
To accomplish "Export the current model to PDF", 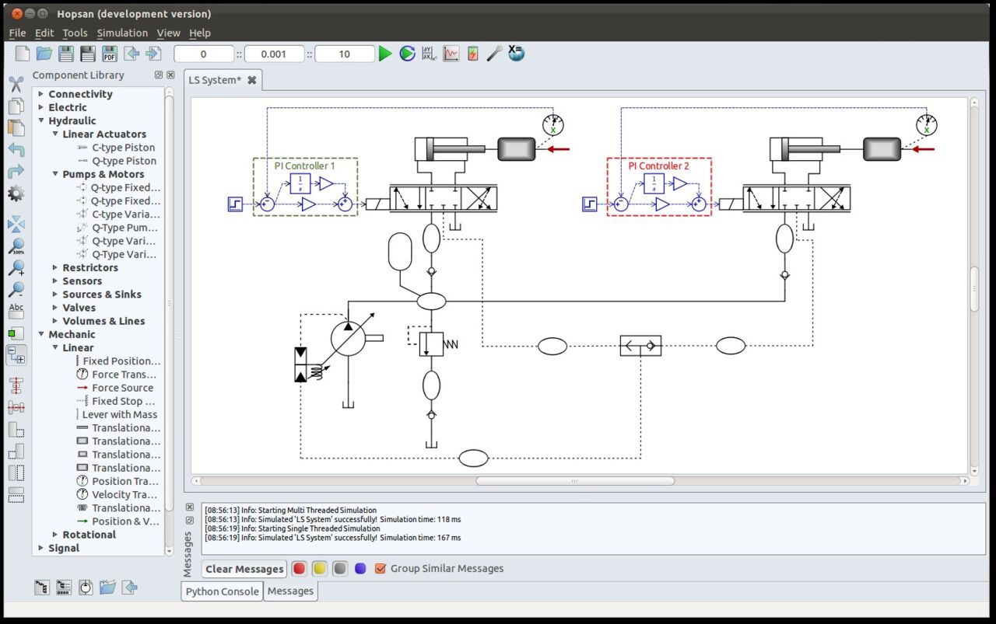I will click(x=110, y=54).
